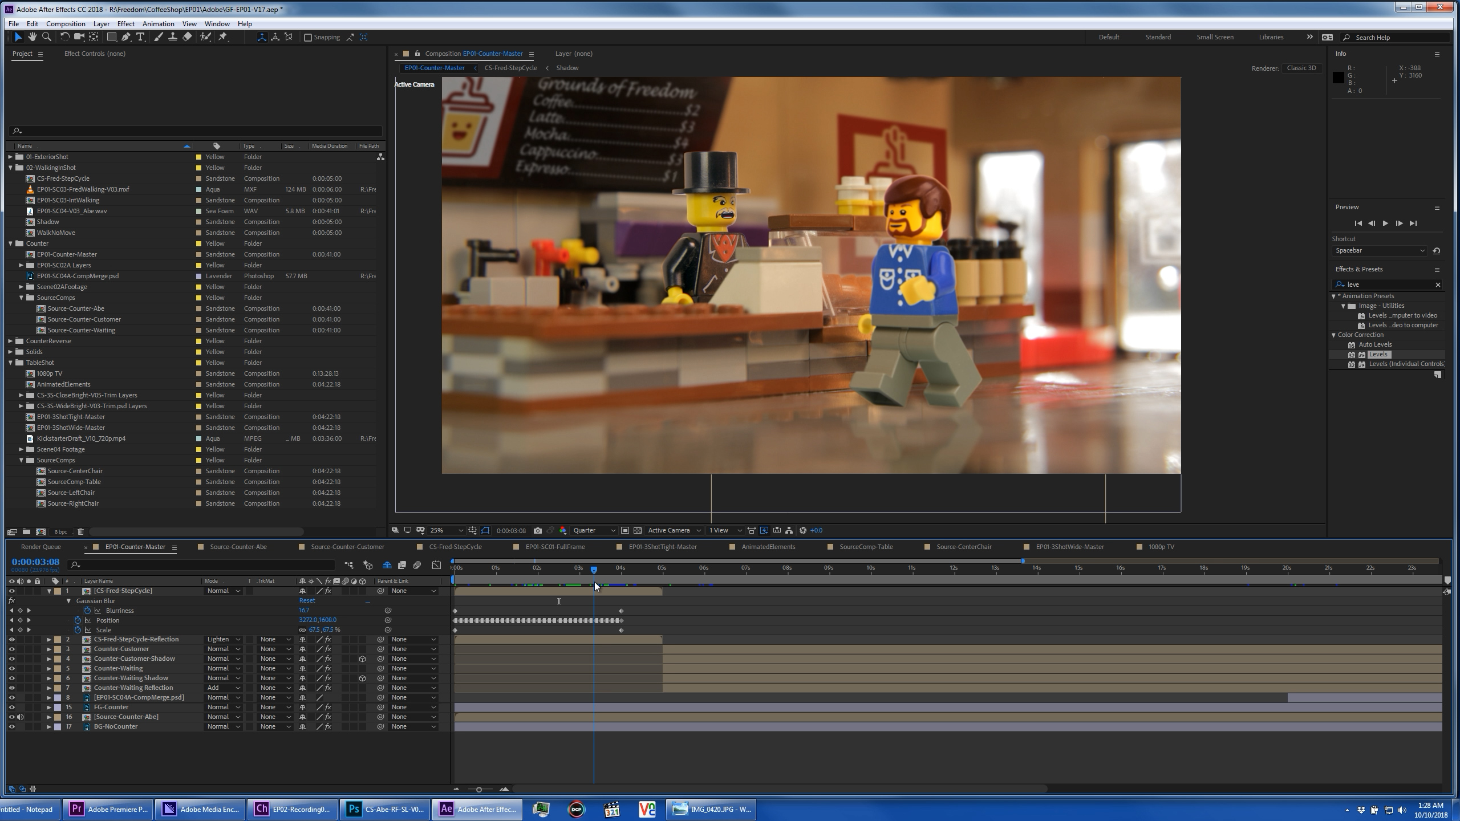Toggle transparency grid in viewer
Screen dimensions: 1460x821
[638, 530]
